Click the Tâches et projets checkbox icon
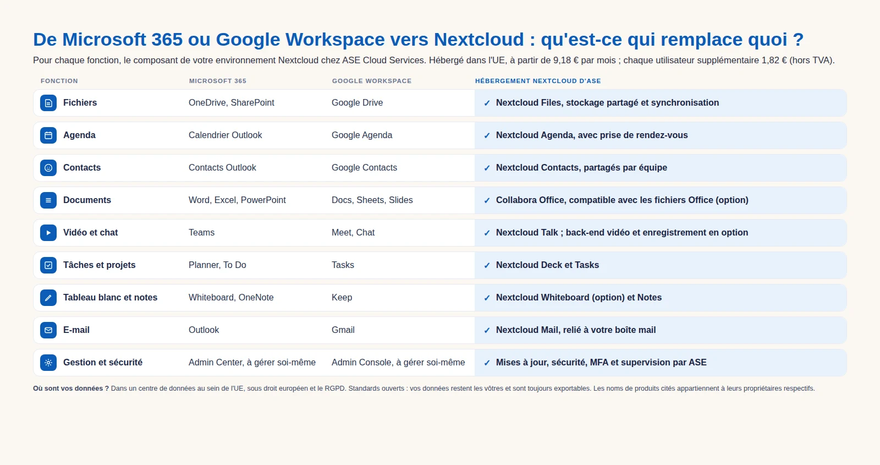880x465 pixels. [48, 265]
